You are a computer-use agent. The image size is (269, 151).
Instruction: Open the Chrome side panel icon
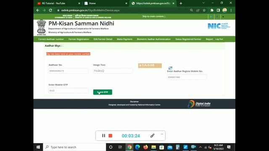[x=218, y=10]
